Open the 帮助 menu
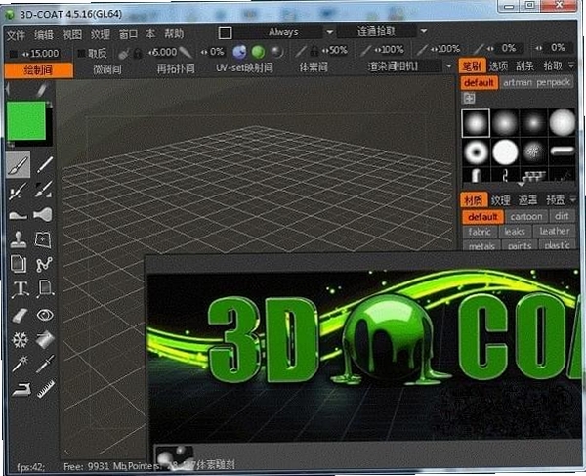 click(174, 34)
